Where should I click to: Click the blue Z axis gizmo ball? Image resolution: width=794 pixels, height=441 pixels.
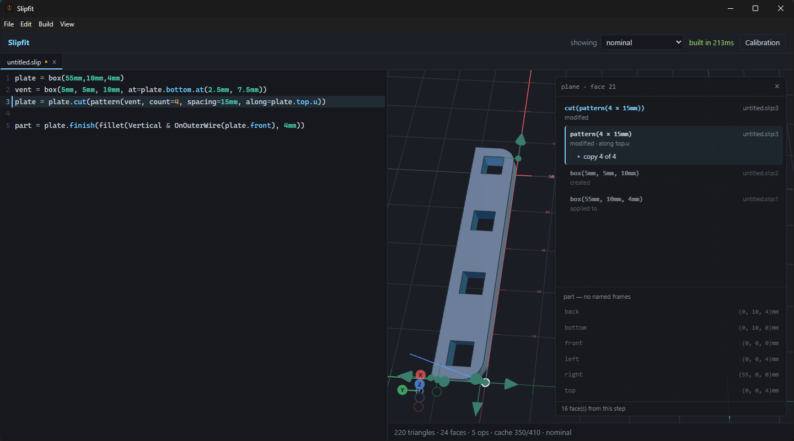coord(420,384)
